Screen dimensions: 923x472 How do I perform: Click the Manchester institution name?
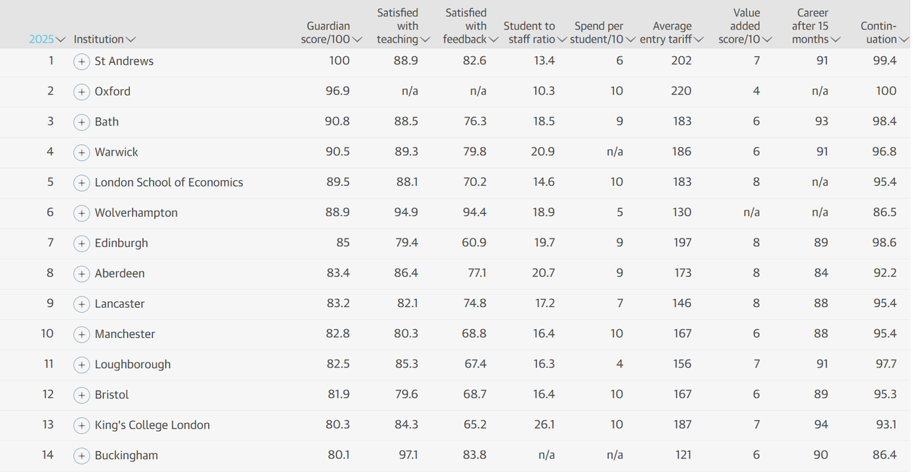coord(125,334)
